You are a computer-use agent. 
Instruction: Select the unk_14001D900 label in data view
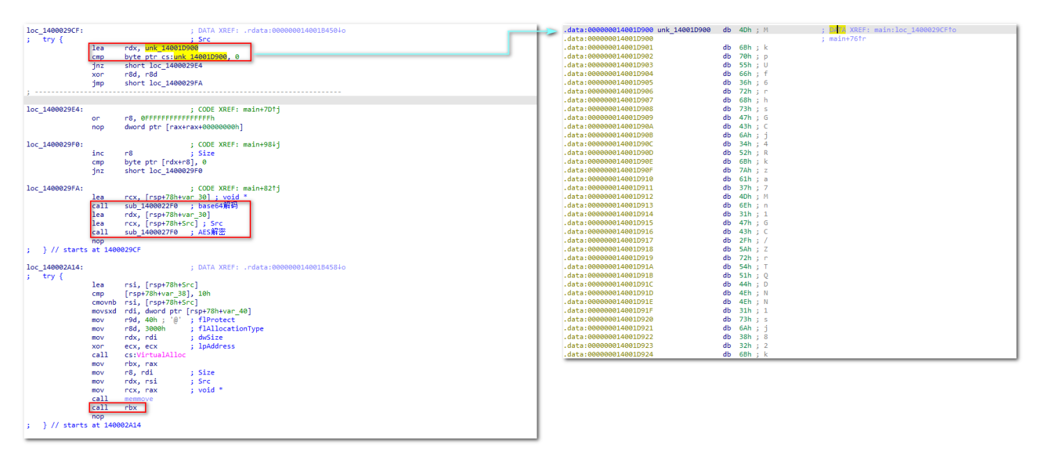[684, 30]
